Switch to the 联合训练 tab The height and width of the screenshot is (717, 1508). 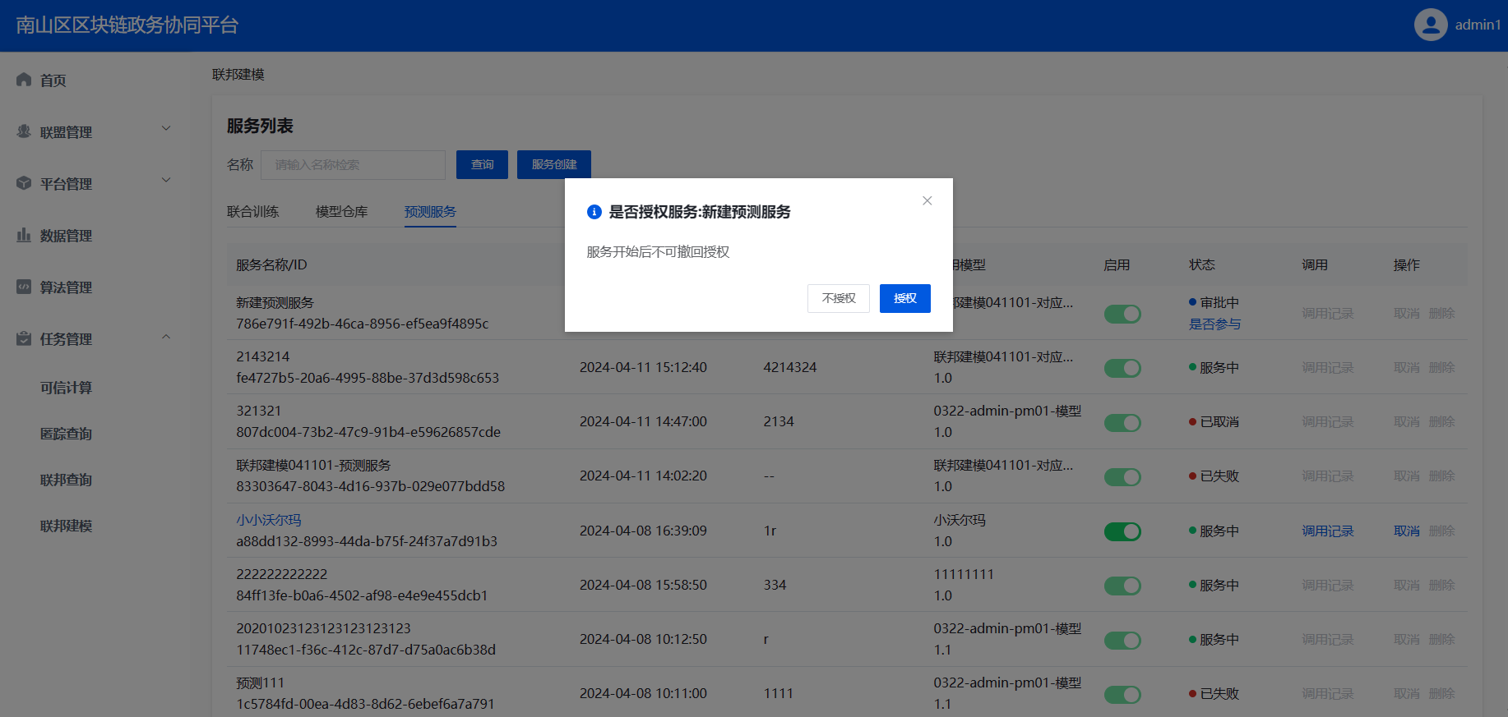click(x=252, y=212)
